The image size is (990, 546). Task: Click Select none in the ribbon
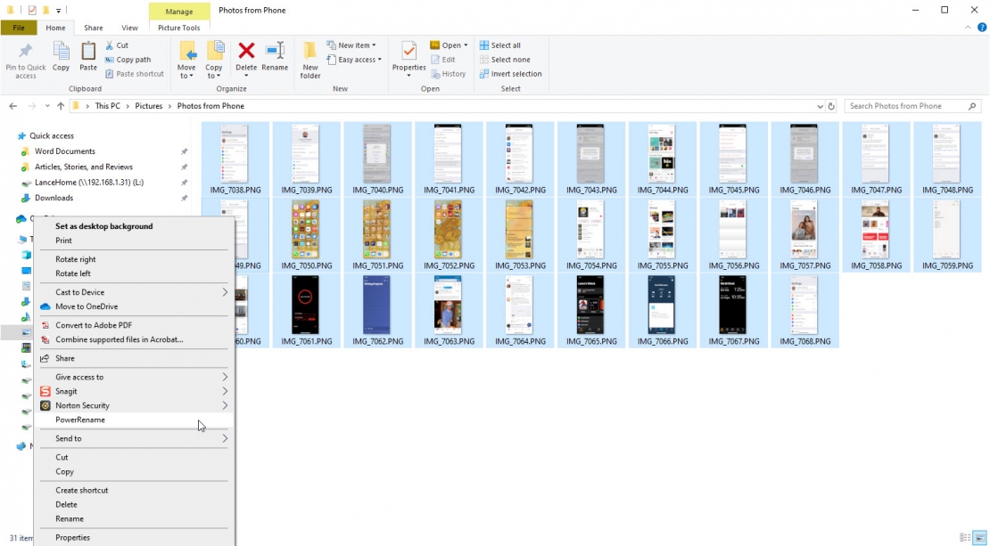[505, 60]
